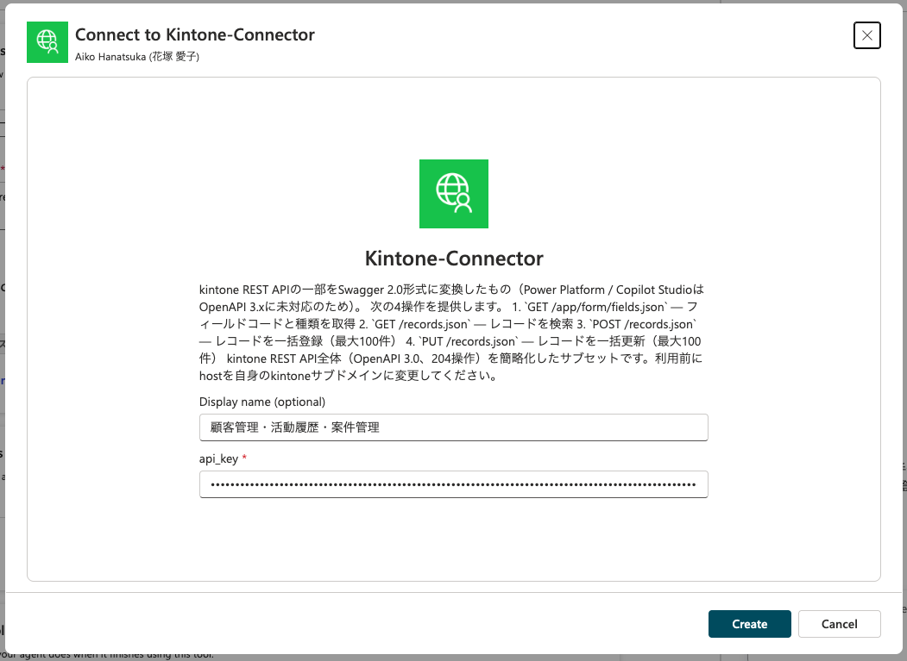Image resolution: width=907 pixels, height=661 pixels.
Task: Click the large green globe connector icon
Action: 454,194
